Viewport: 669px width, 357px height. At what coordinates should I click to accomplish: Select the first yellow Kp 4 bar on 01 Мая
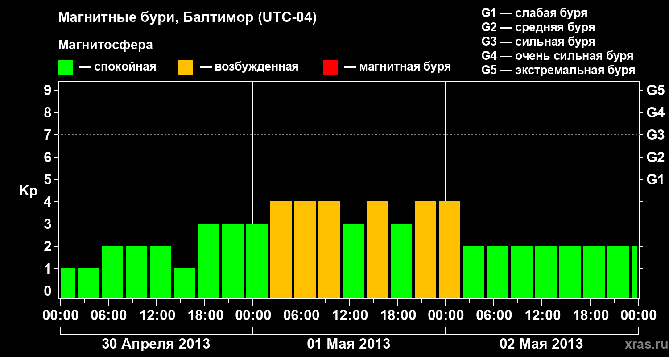point(281,249)
